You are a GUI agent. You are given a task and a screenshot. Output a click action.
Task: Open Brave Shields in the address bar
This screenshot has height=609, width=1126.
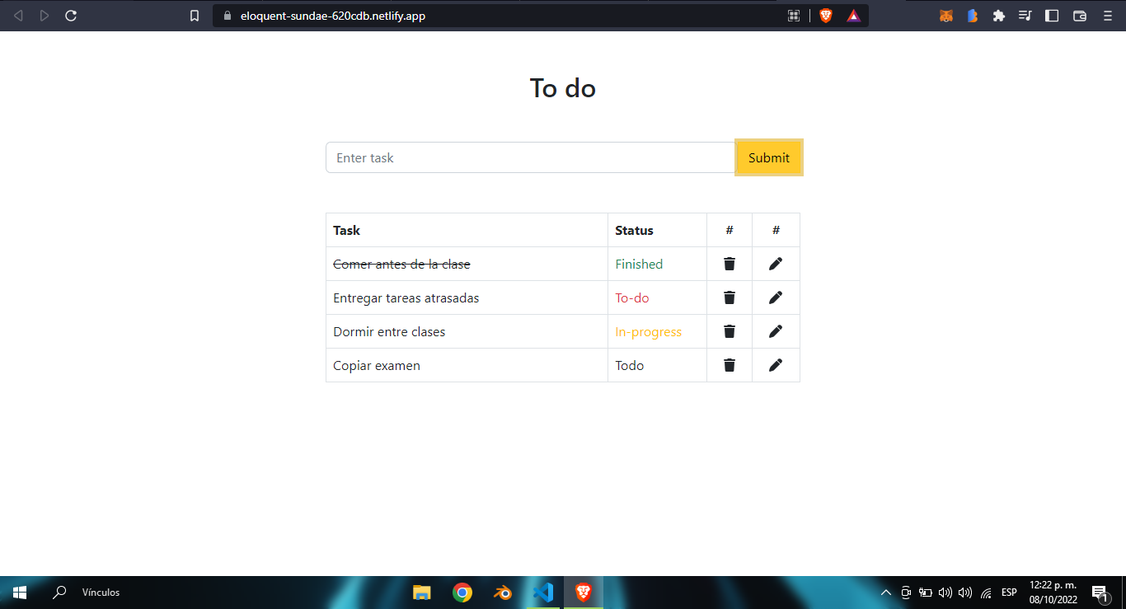[825, 15]
